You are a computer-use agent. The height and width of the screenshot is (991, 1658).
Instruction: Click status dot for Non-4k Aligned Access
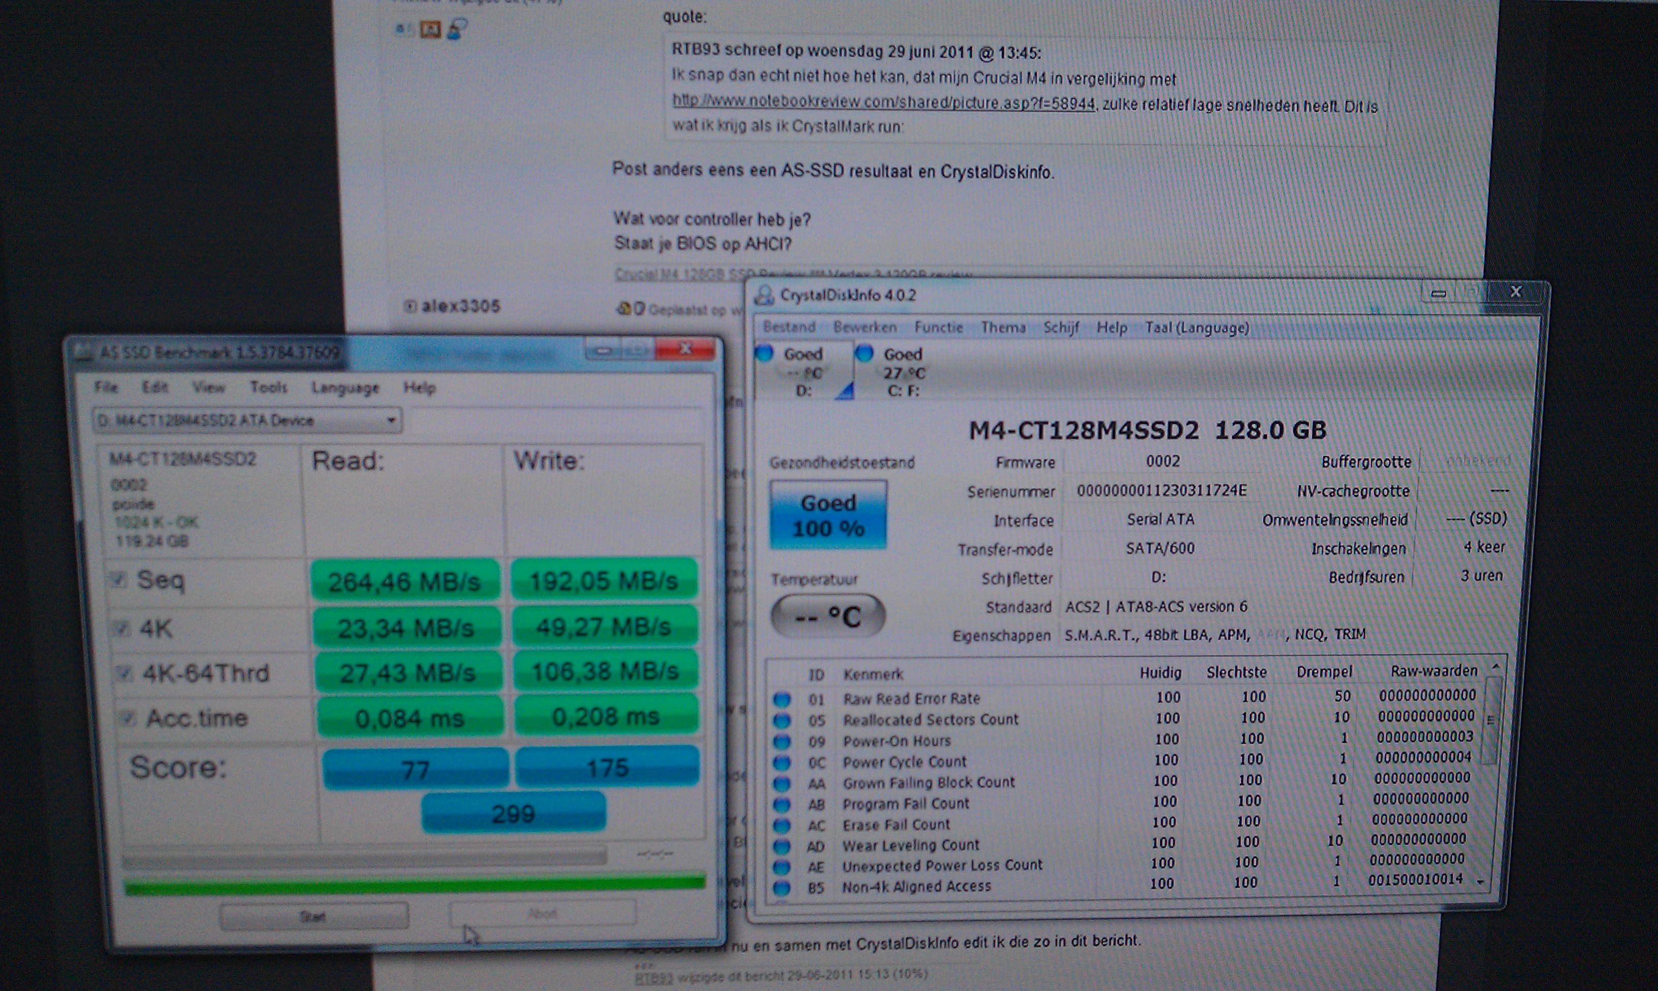(782, 888)
